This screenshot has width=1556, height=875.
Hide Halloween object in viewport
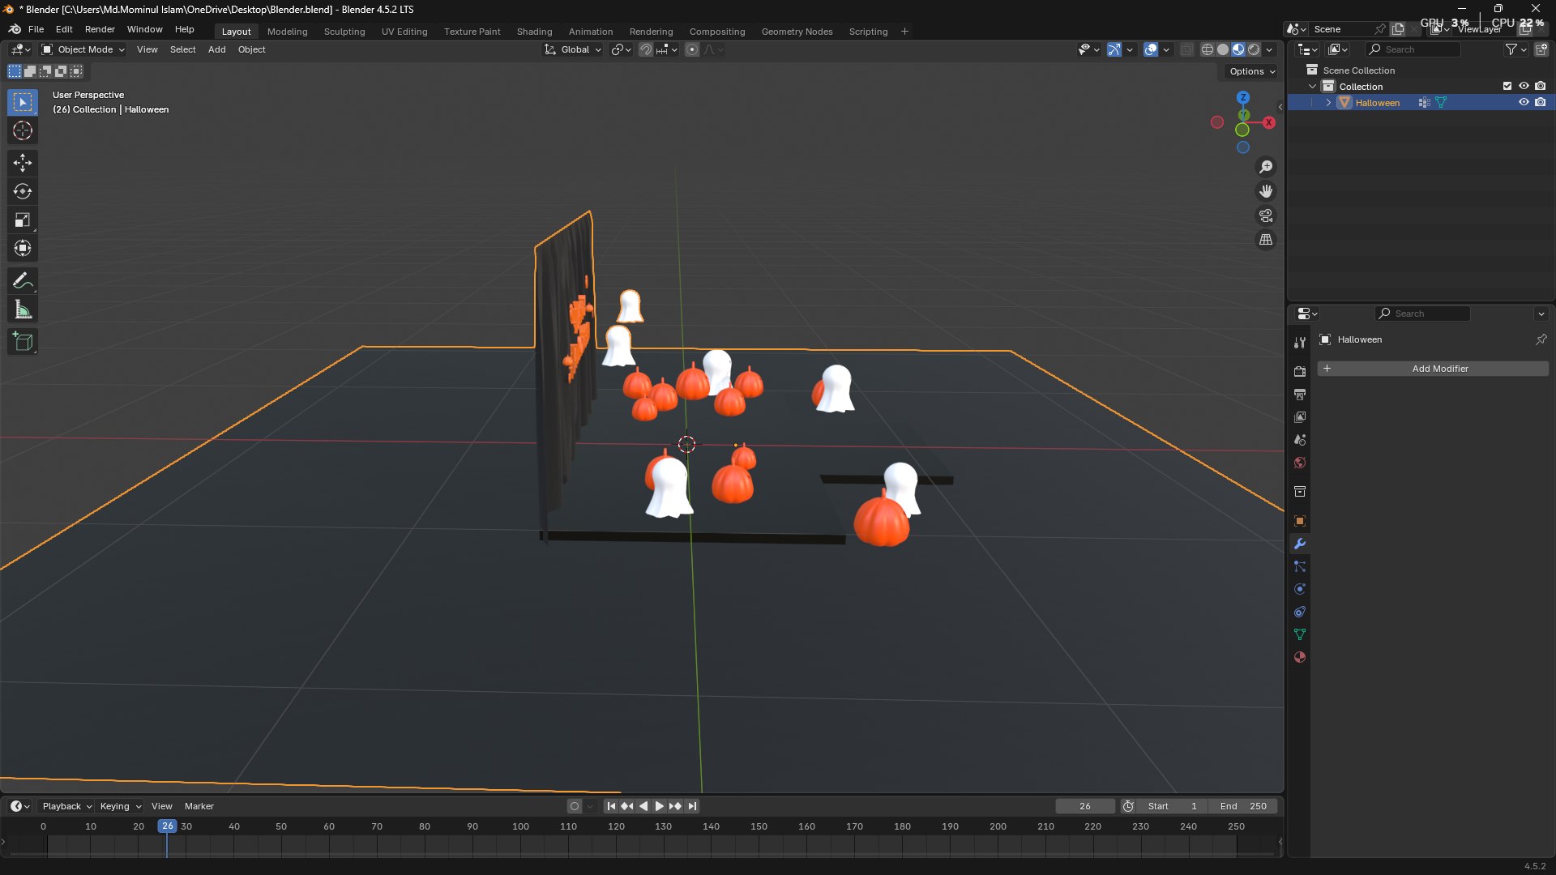(1524, 102)
